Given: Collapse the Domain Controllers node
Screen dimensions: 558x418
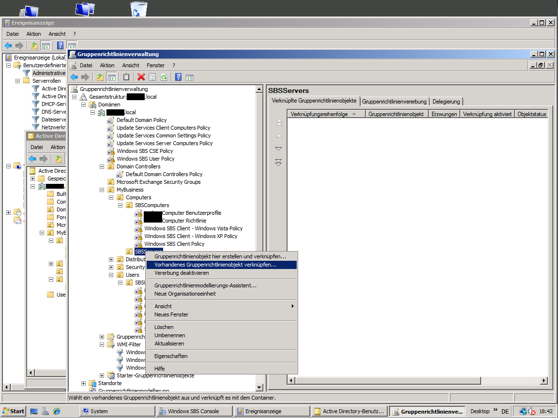Looking at the screenshot, I should point(102,166).
